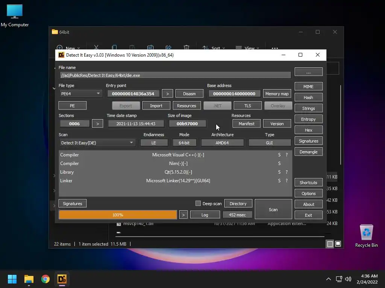The image size is (385, 288).
Task: Click the TLS button
Action: point(247,105)
